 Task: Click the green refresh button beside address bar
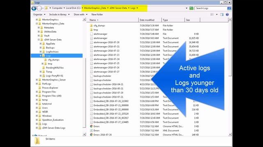pos(191,8)
